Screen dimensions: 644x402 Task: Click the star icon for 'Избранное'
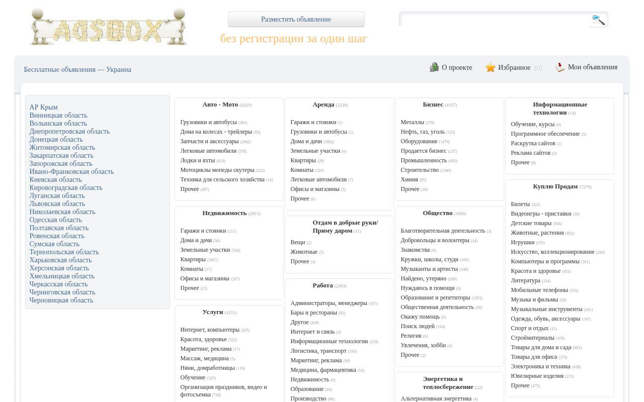491,67
